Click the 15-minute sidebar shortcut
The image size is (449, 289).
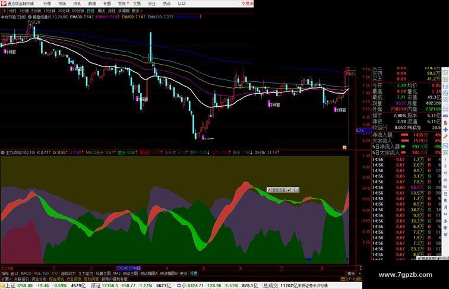pos(445,173)
